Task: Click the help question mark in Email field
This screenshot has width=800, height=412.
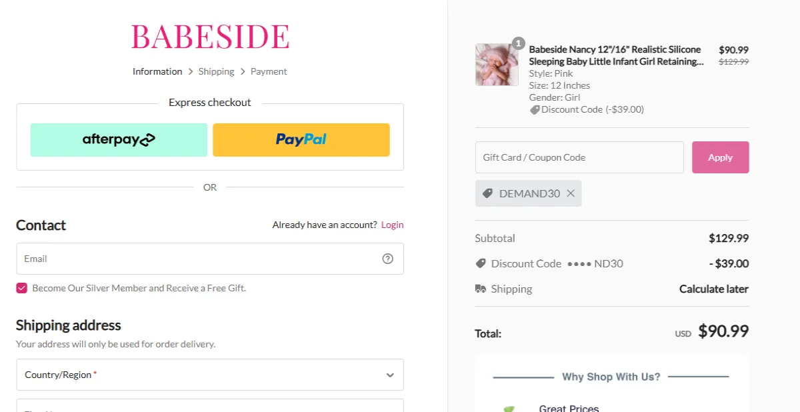Action: click(387, 259)
